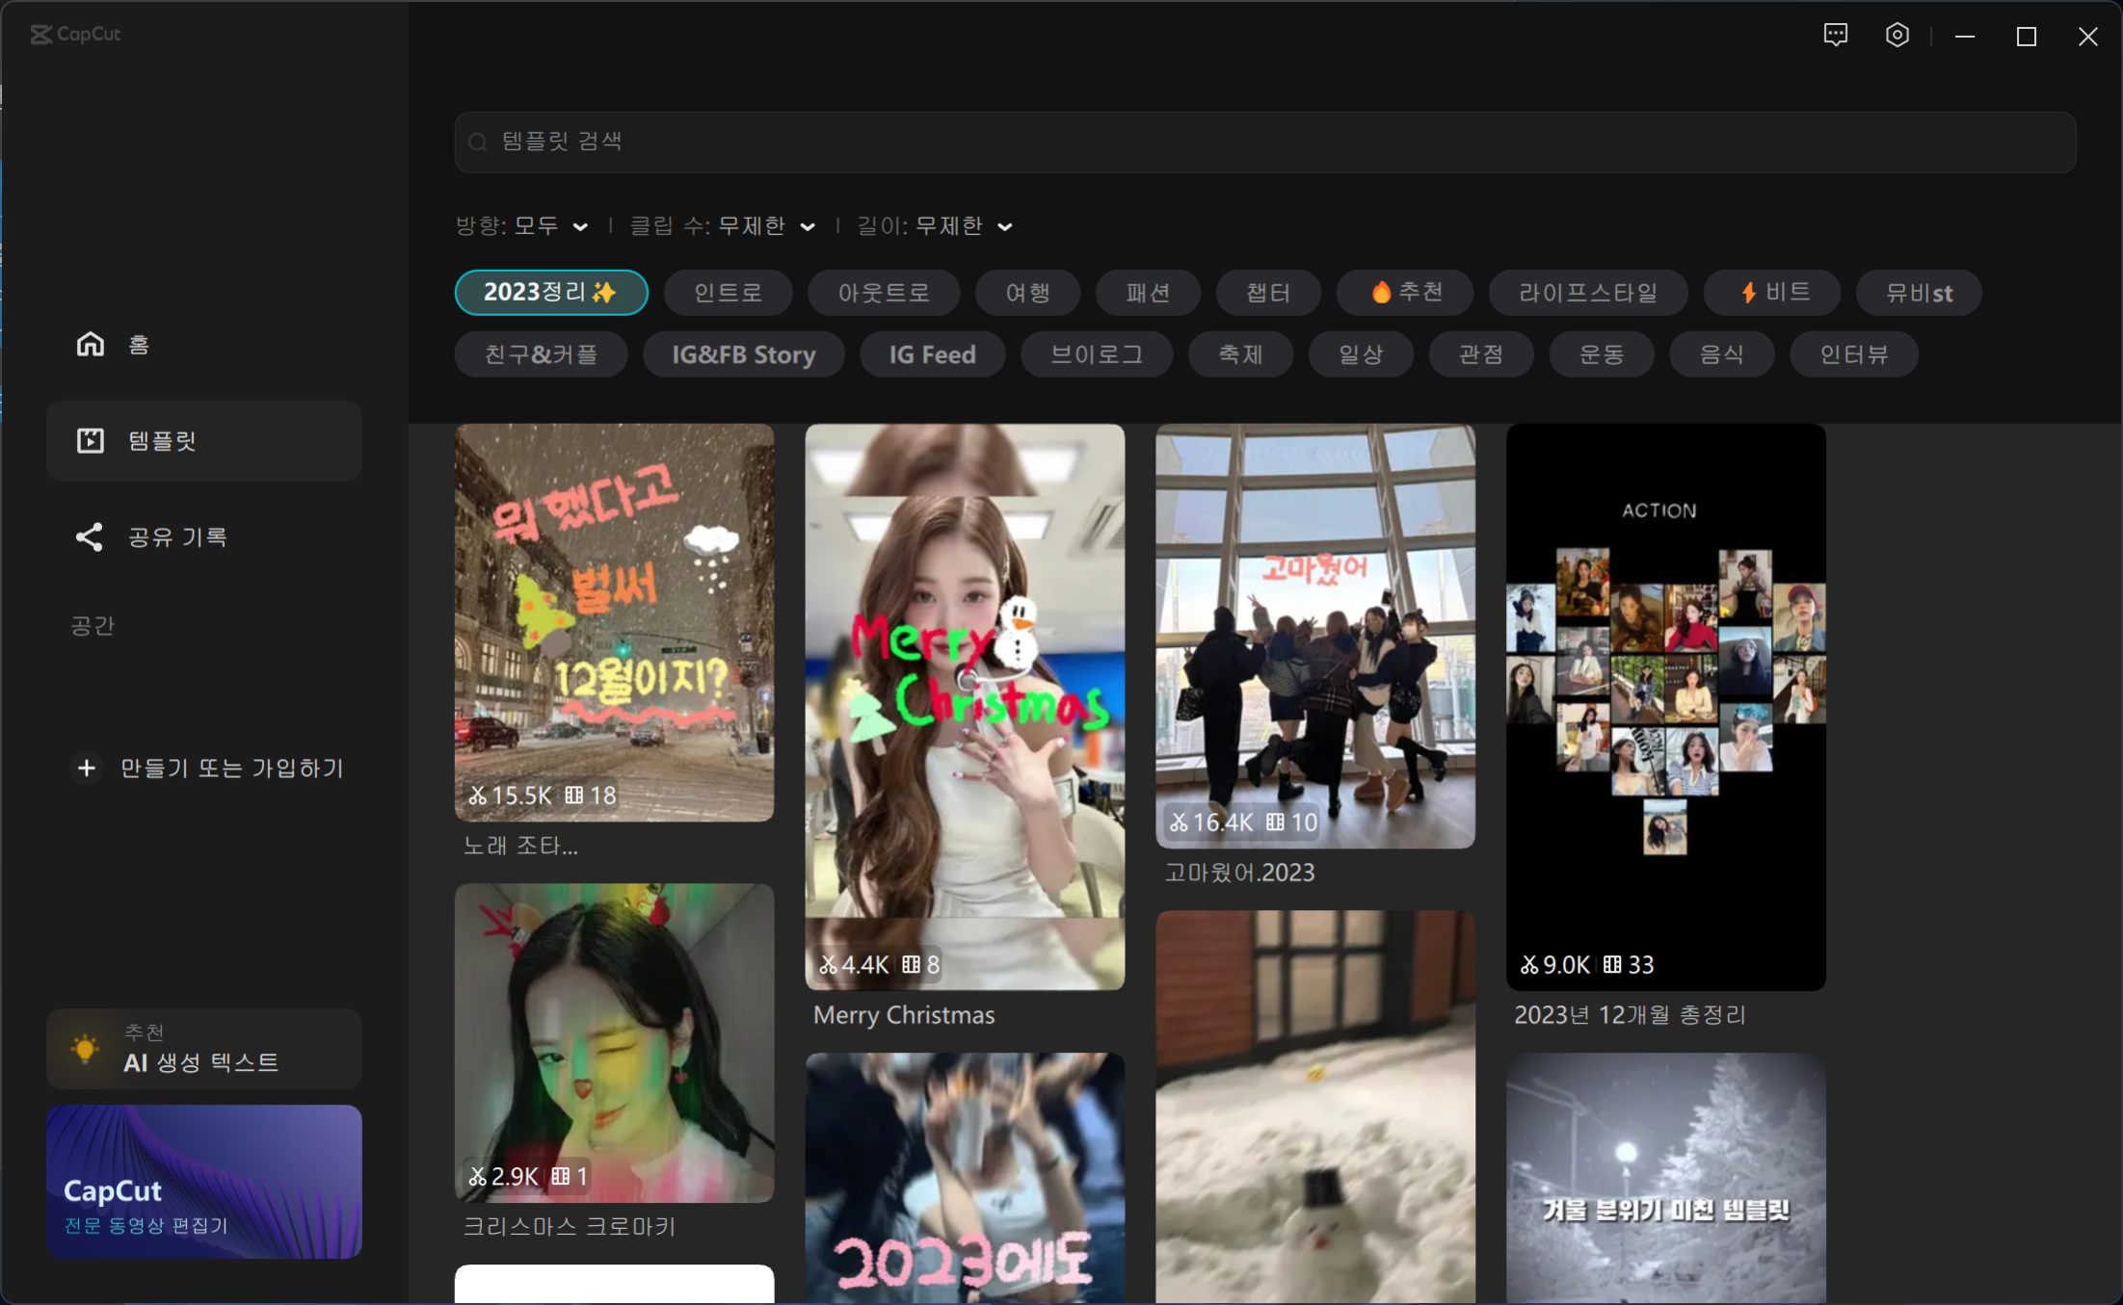Click the CapCut professional editor banner

(x=203, y=1180)
